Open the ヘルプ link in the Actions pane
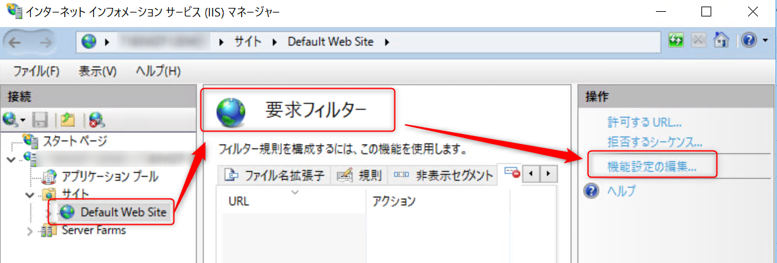The height and width of the screenshot is (263, 777). pyautogui.click(x=621, y=191)
